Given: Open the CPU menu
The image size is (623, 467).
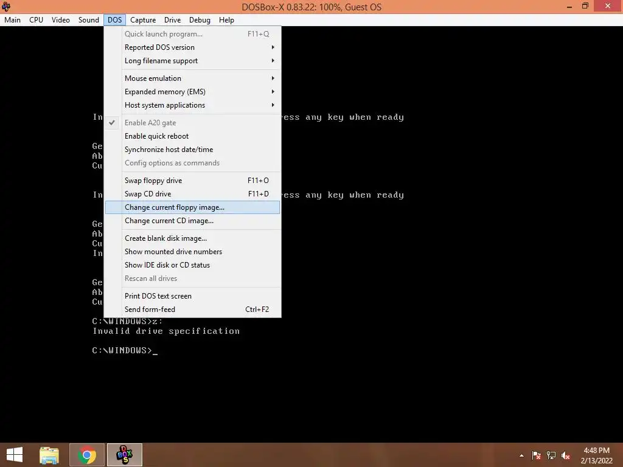Looking at the screenshot, I should pyautogui.click(x=36, y=20).
